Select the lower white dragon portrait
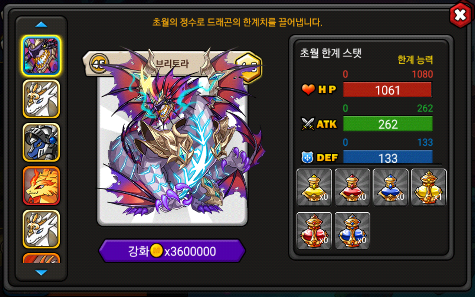The height and width of the screenshot is (297, 475). (41, 229)
